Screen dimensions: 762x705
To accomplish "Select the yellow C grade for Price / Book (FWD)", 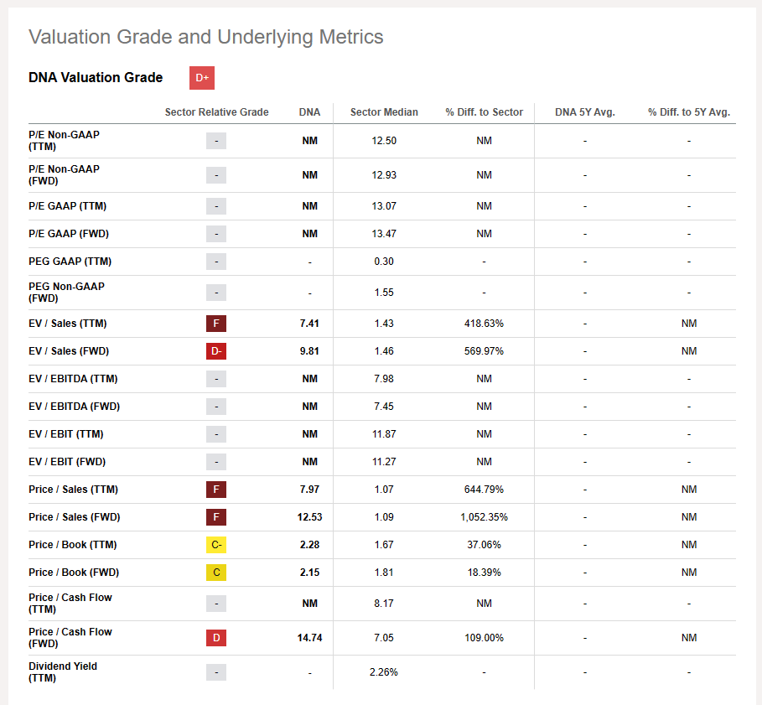I will pos(216,573).
